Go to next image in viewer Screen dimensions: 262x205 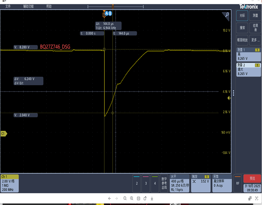116,198
